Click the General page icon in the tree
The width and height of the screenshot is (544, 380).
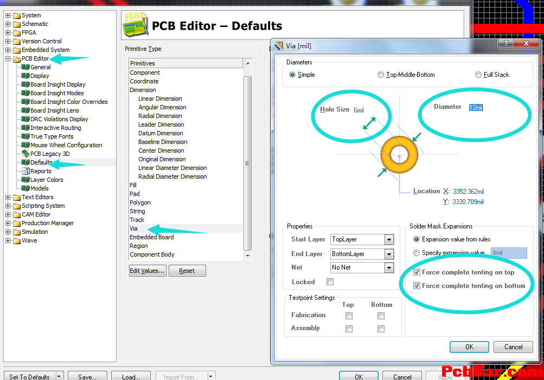25,67
